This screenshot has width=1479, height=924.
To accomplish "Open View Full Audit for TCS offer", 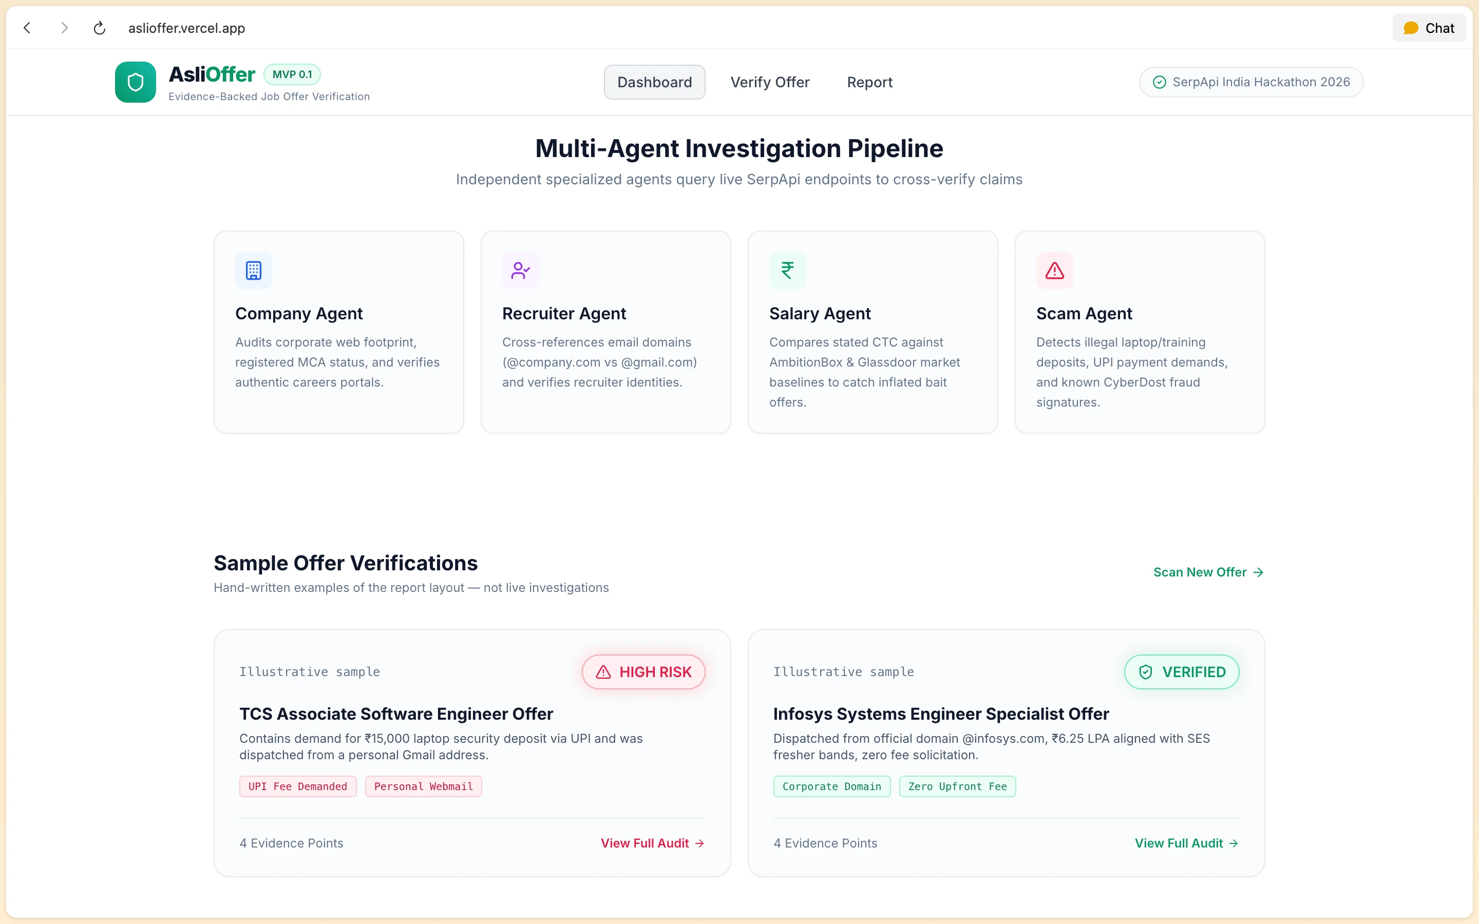I will point(653,843).
